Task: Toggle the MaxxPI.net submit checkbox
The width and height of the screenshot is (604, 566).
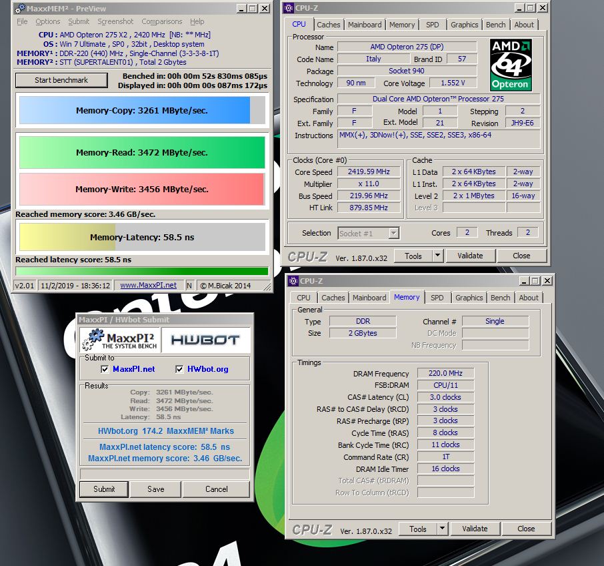Action: (105, 369)
